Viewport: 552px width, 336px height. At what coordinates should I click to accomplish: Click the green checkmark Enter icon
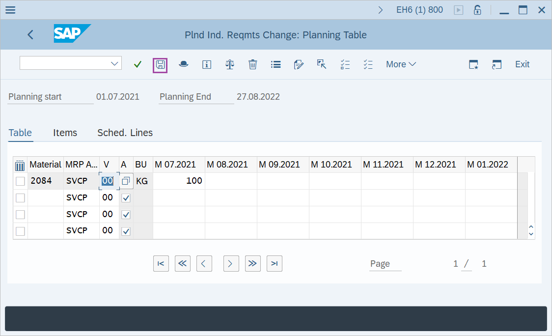coord(138,64)
